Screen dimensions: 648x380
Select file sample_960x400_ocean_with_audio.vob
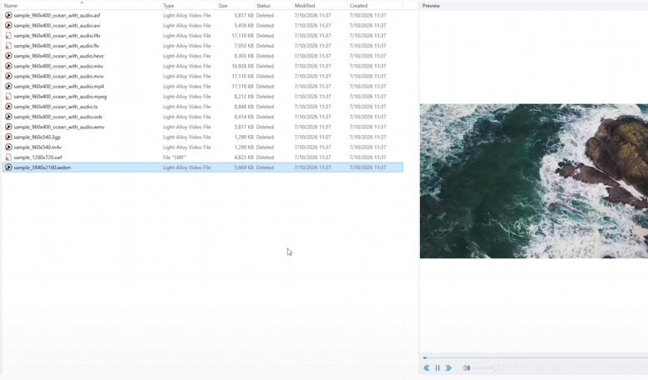point(58,117)
